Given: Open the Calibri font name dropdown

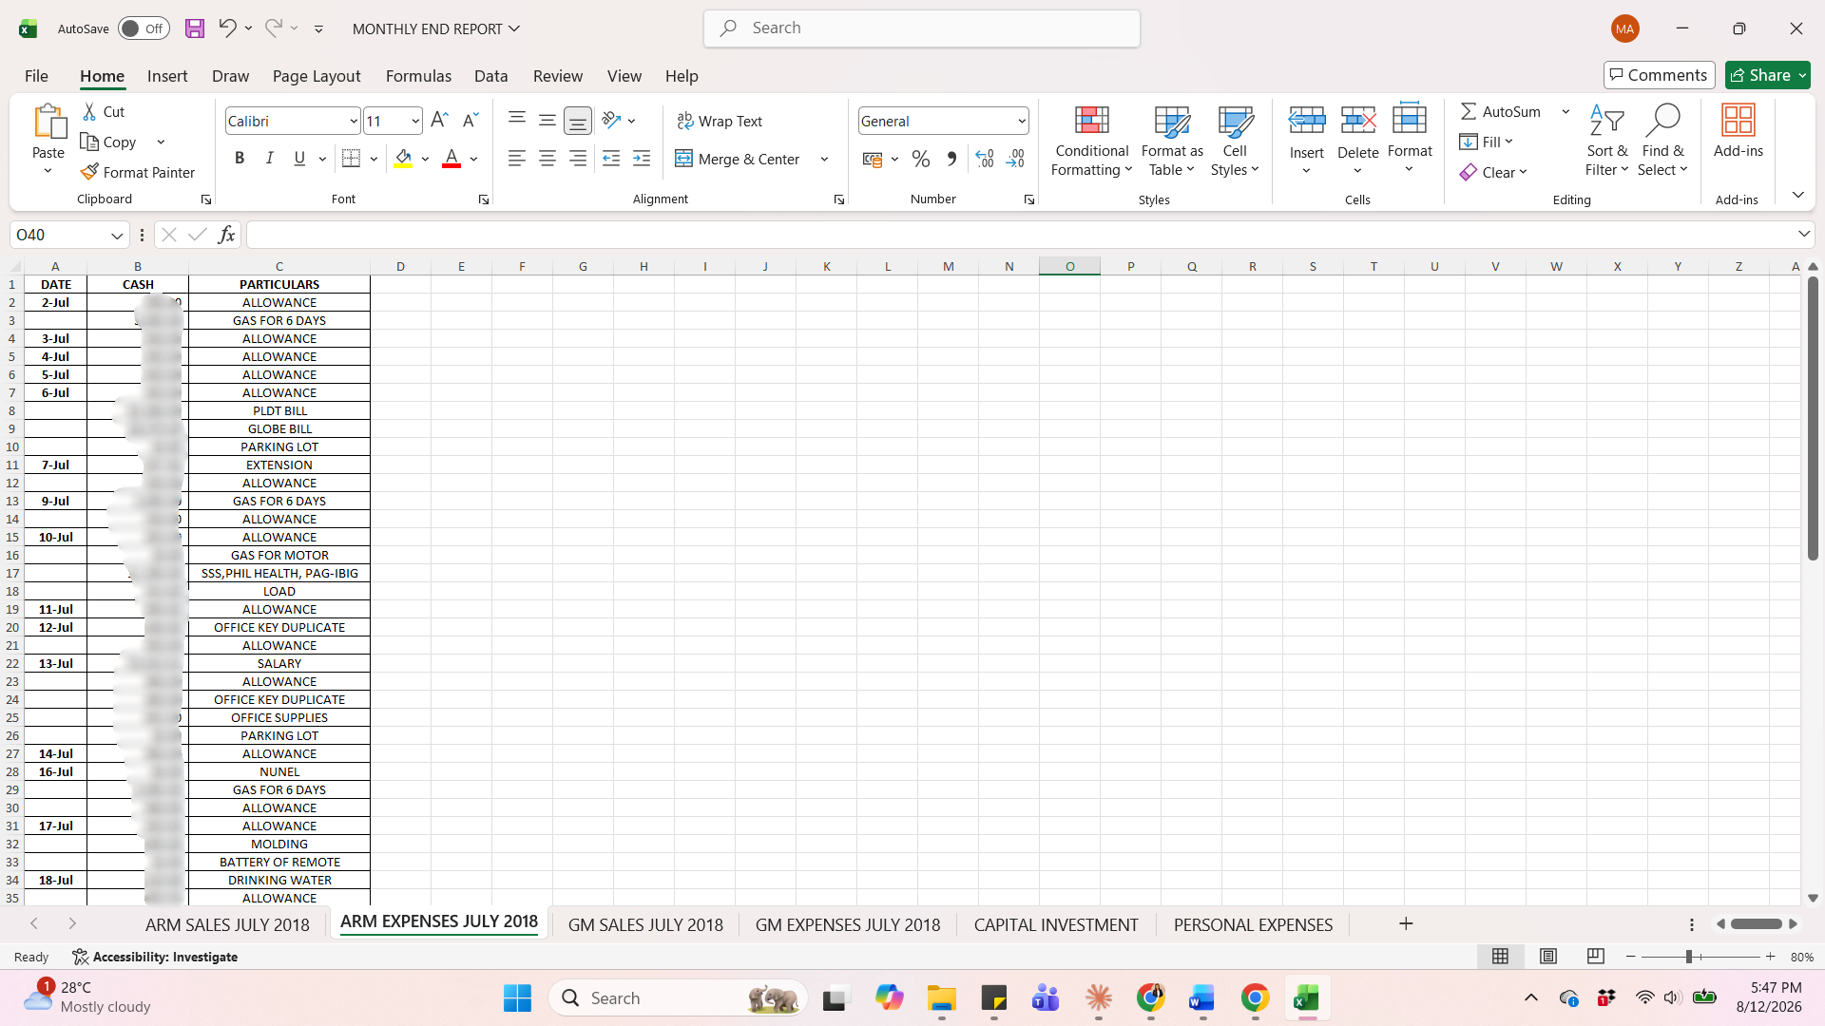Looking at the screenshot, I should tap(354, 121).
